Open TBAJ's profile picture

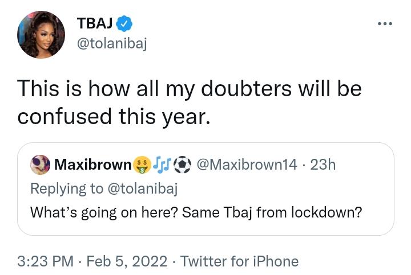tap(41, 34)
